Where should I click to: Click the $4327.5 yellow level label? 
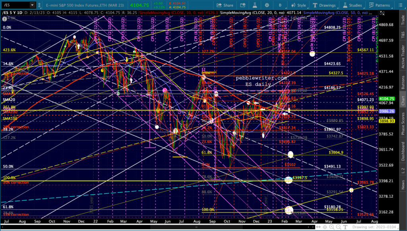point(336,73)
